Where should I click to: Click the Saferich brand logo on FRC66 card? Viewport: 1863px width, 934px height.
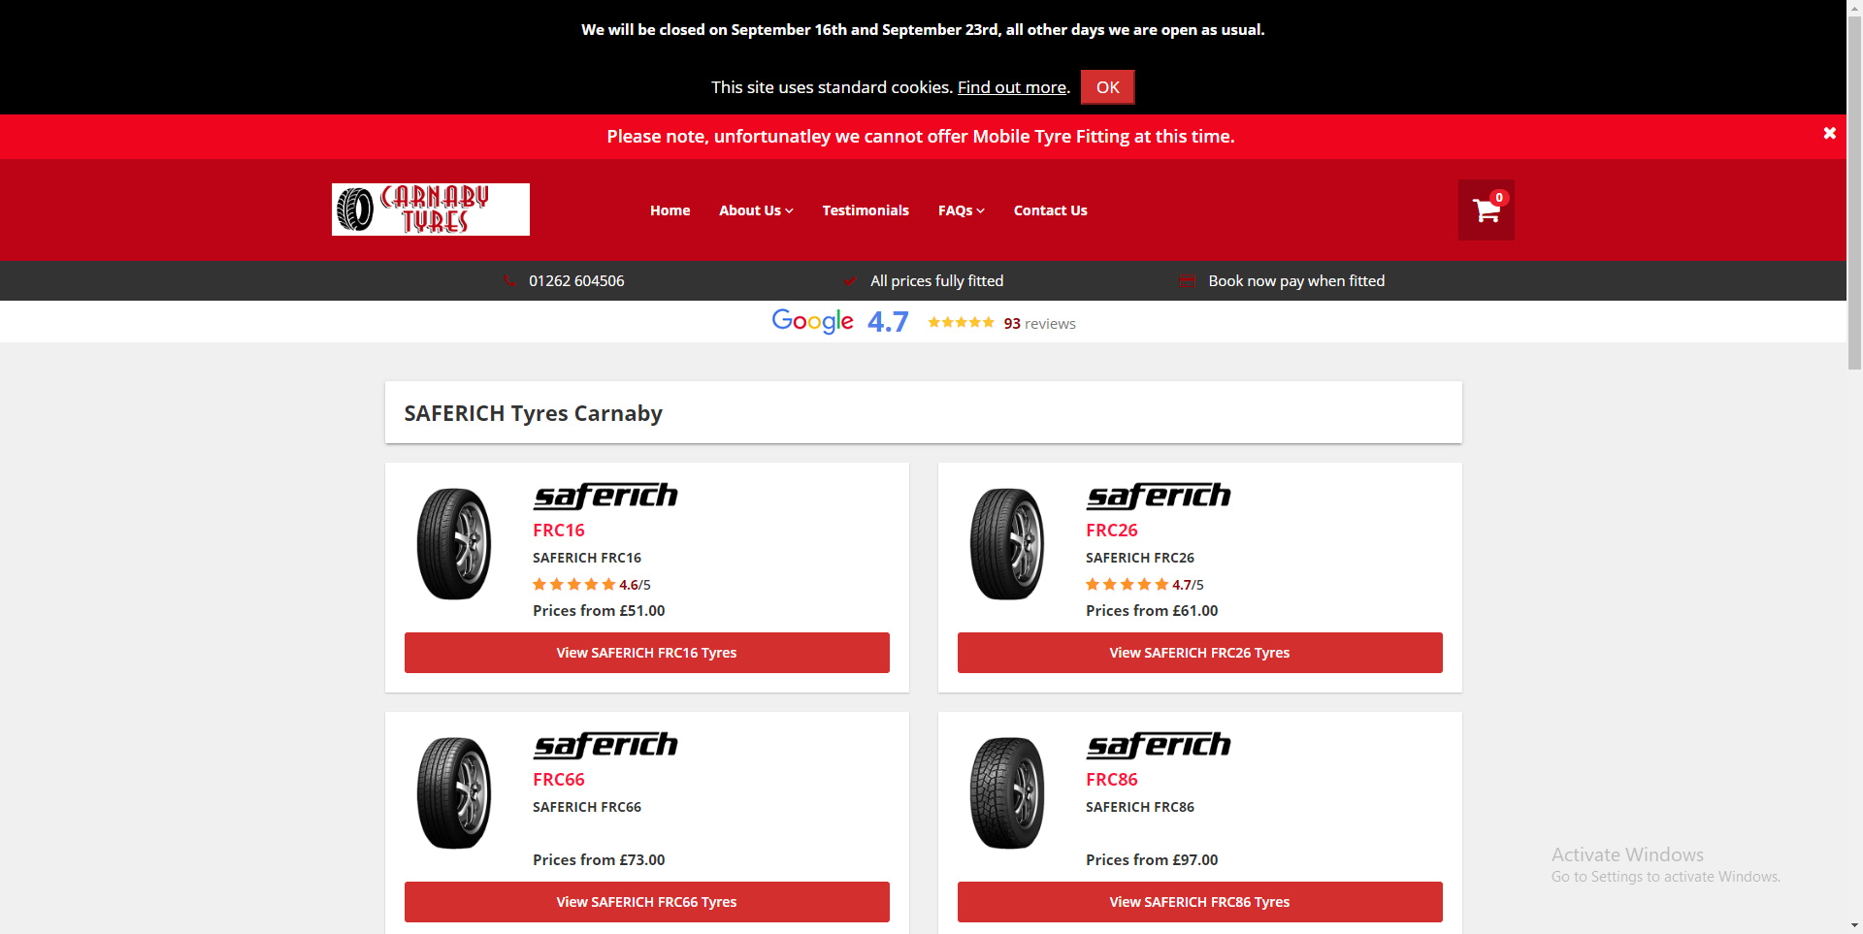(x=605, y=745)
